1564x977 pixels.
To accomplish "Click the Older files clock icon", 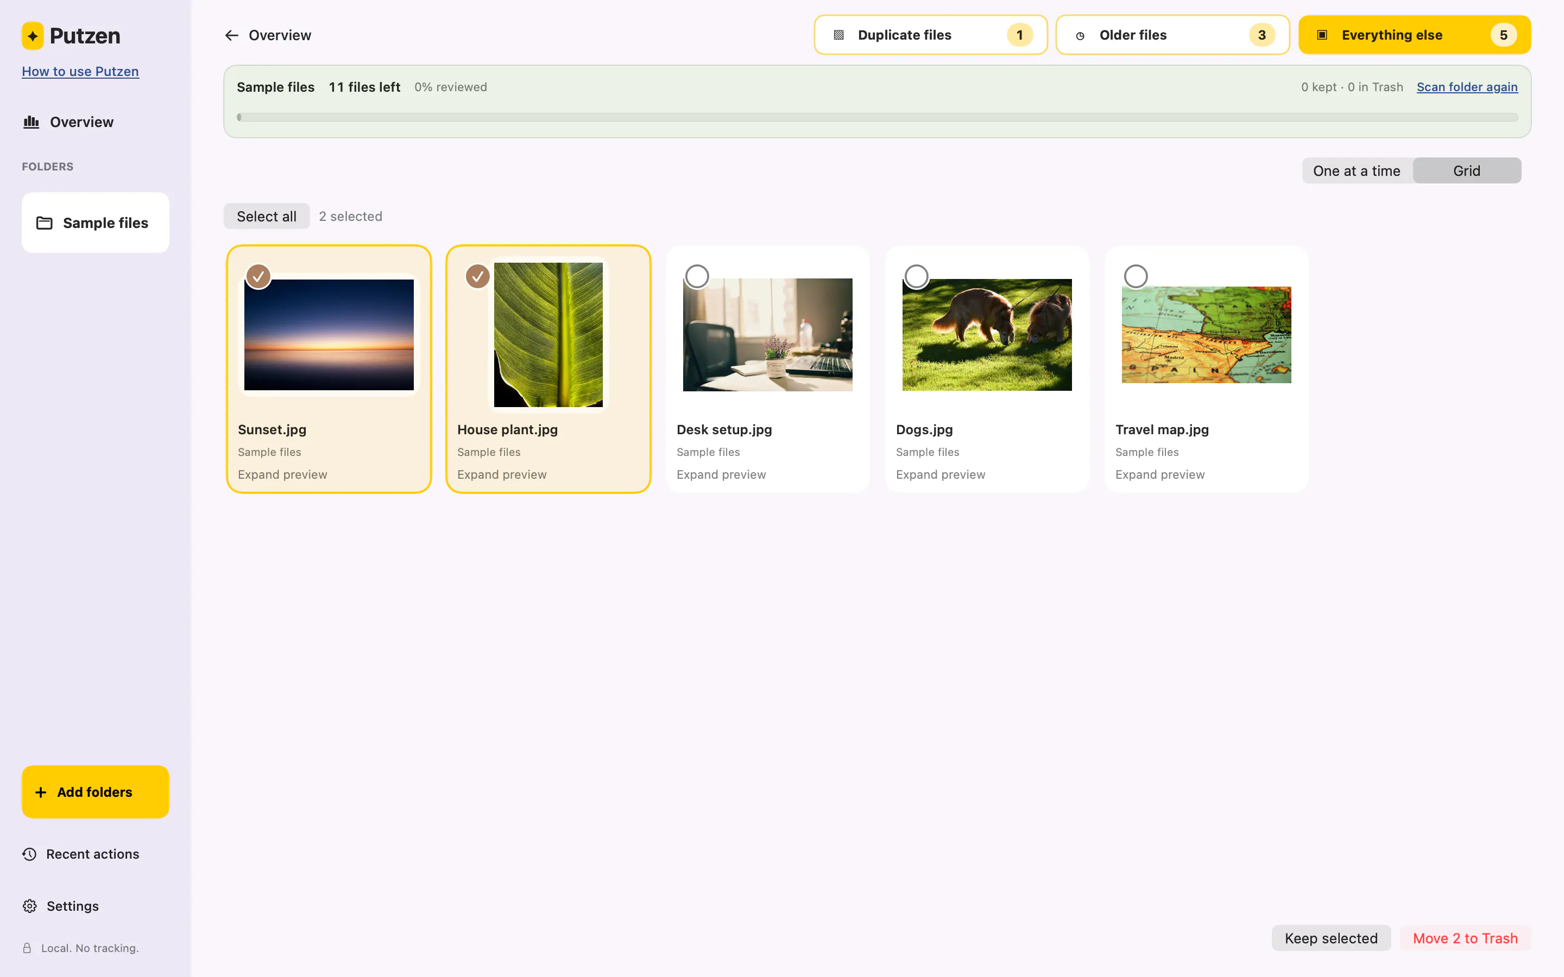I will (x=1080, y=35).
